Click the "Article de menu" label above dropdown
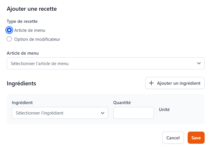The width and height of the screenshot is (211, 155). [23, 53]
